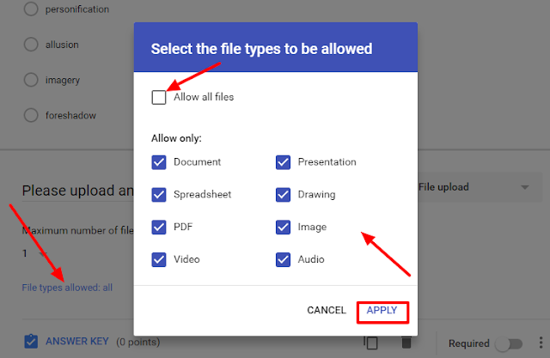Viewport: 550px width, 358px height.
Task: Uncheck the Video checkbox
Action: 159,259
